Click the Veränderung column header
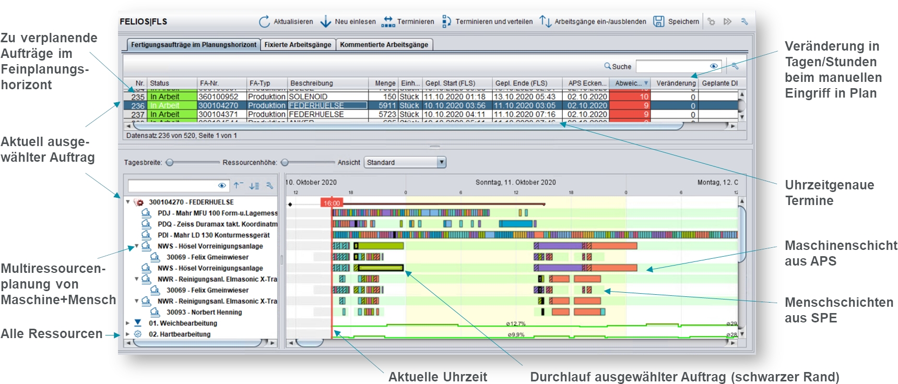Viewport: 898px width, 384px height. tap(676, 83)
